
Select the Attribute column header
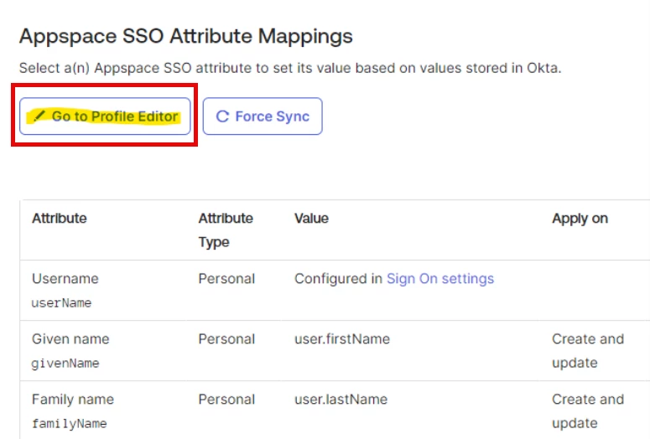pyautogui.click(x=60, y=219)
